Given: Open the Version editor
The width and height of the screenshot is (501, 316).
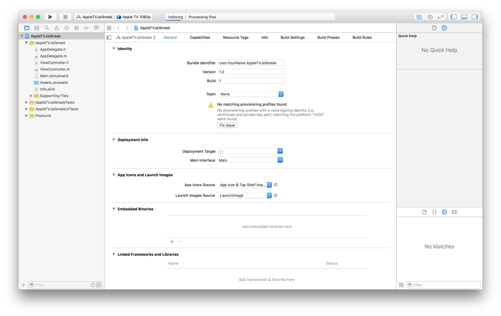Looking at the screenshot, I should 440,17.
